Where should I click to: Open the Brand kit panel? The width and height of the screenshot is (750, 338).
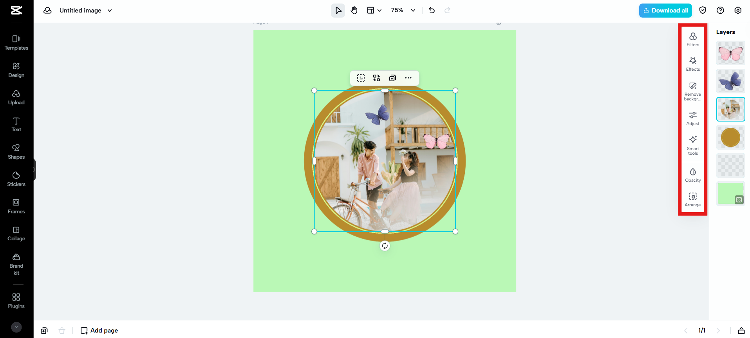pos(16,264)
